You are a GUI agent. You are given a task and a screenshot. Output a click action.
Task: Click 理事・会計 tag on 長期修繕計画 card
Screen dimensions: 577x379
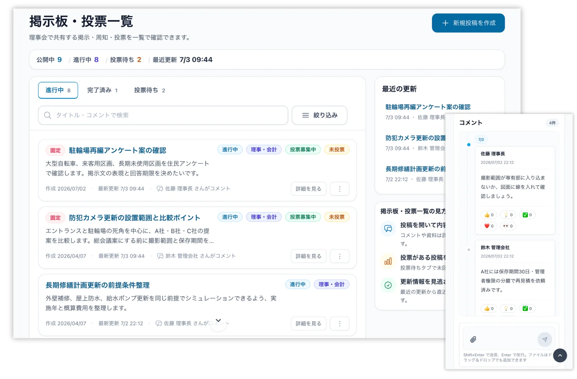click(x=331, y=285)
